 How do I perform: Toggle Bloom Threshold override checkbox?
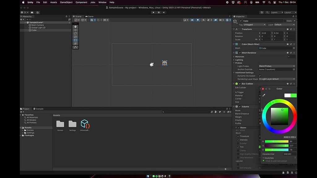coord(238,136)
